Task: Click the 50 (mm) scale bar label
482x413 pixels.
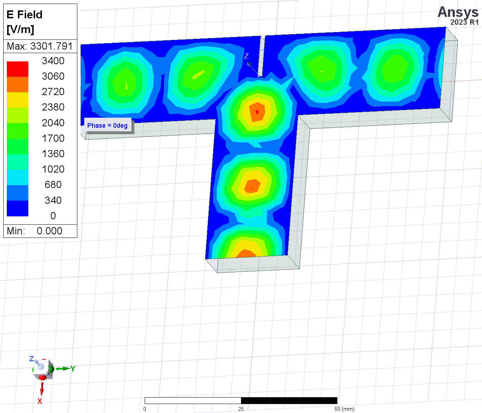Action: (344, 409)
